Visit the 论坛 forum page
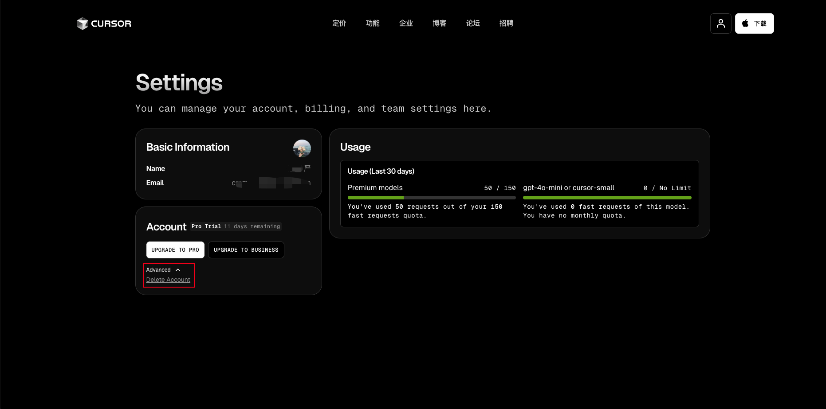 pos(473,23)
